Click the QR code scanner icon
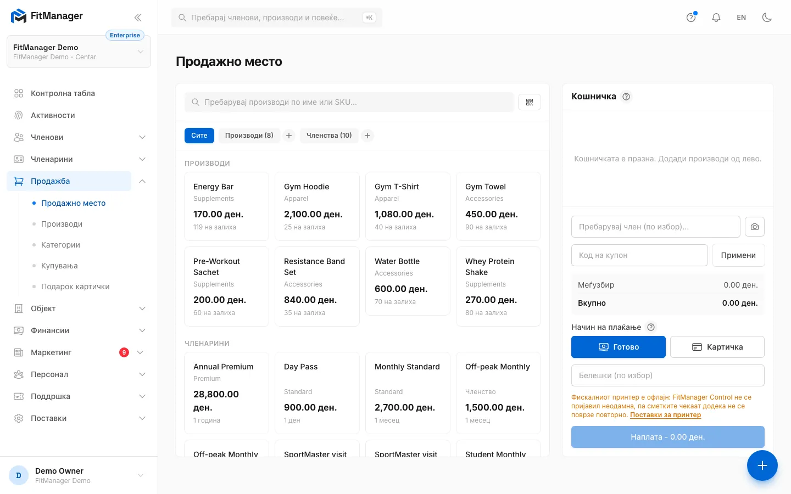 pyautogui.click(x=530, y=102)
